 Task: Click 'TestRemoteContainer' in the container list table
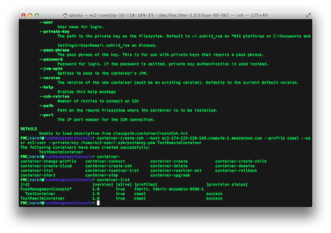pyautogui.click(x=42, y=199)
